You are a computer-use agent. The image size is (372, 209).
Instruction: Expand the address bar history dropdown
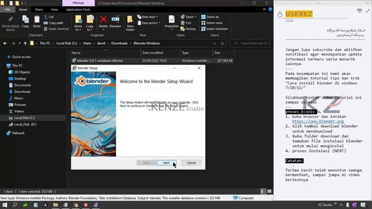point(214,44)
